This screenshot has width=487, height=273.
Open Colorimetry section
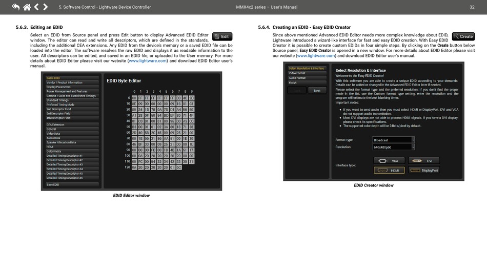(x=72, y=152)
